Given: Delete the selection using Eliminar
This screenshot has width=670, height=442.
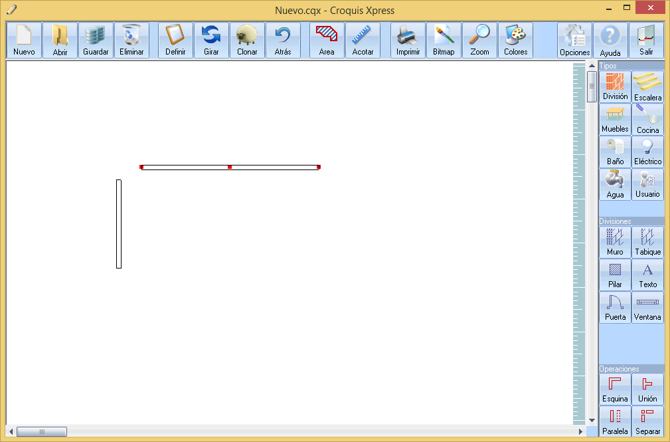Looking at the screenshot, I should (x=131, y=40).
